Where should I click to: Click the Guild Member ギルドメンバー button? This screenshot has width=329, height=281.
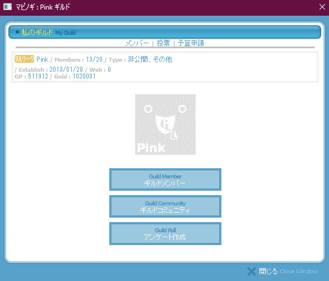coord(165,179)
